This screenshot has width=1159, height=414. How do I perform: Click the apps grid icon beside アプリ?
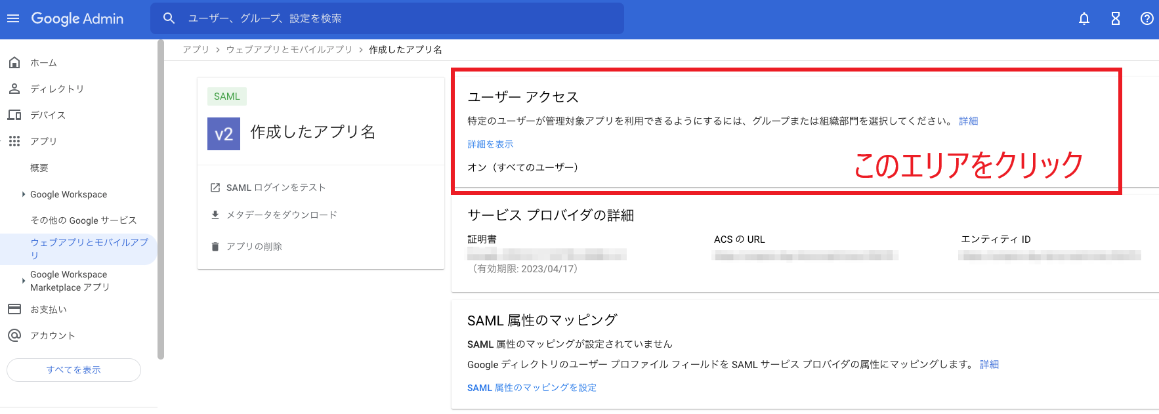14,141
